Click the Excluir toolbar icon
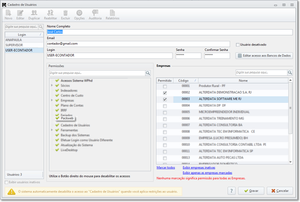 (x=65, y=14)
